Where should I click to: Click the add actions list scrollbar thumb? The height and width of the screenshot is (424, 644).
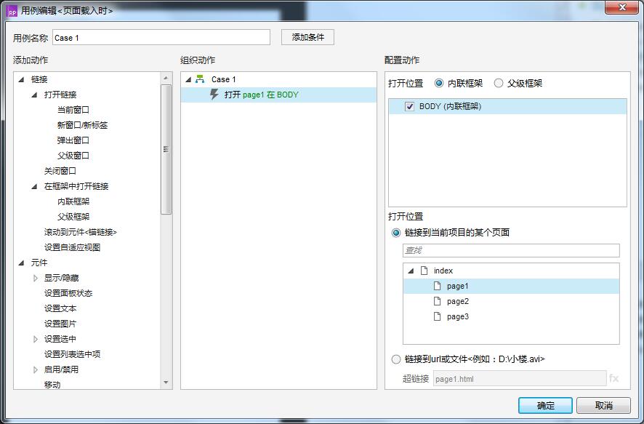click(166, 150)
